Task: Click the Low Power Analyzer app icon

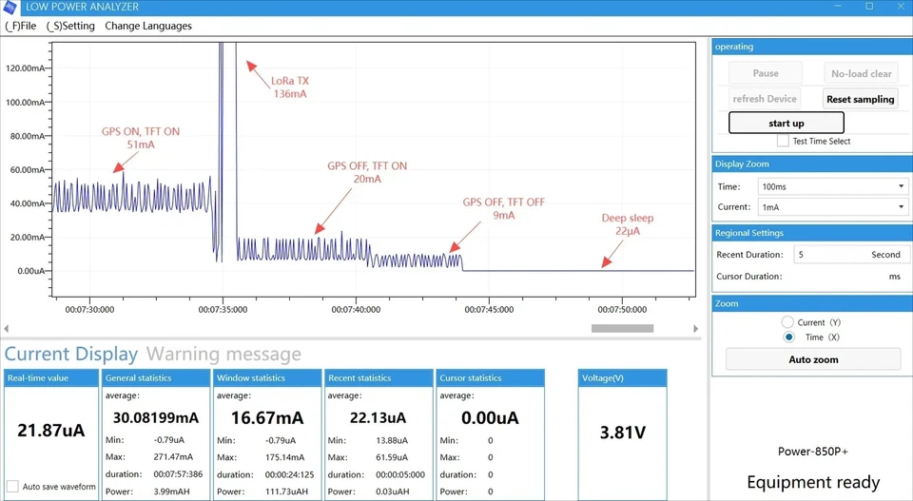Action: 10,7
